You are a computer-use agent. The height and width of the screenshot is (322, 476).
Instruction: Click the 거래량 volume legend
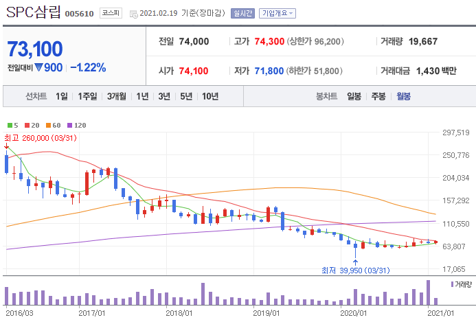click(462, 284)
